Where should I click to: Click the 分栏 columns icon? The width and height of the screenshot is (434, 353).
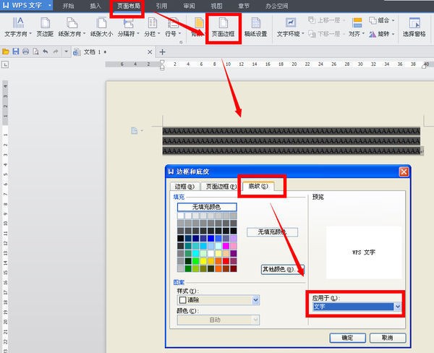[x=152, y=23]
